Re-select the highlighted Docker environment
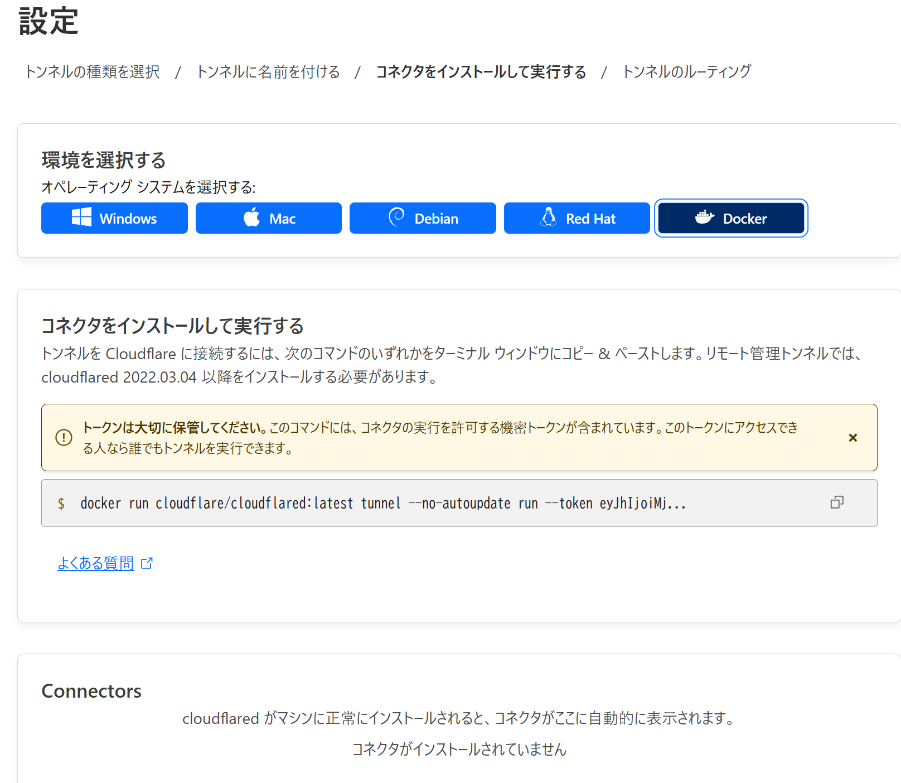The width and height of the screenshot is (901, 783). (731, 218)
